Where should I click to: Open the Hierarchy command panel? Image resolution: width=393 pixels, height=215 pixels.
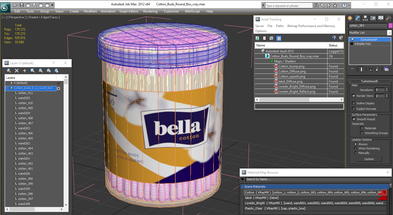point(365,18)
